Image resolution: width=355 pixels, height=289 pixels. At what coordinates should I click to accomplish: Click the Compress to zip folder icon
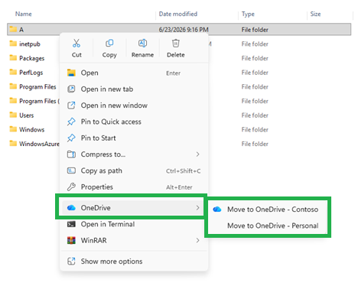click(x=71, y=154)
